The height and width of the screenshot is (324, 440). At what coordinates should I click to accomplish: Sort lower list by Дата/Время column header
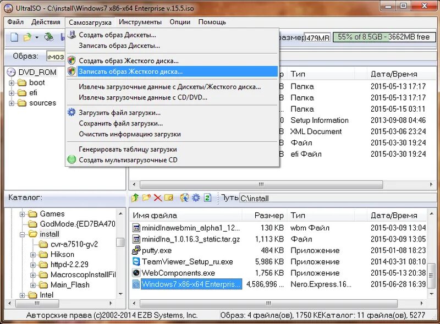coord(397,215)
